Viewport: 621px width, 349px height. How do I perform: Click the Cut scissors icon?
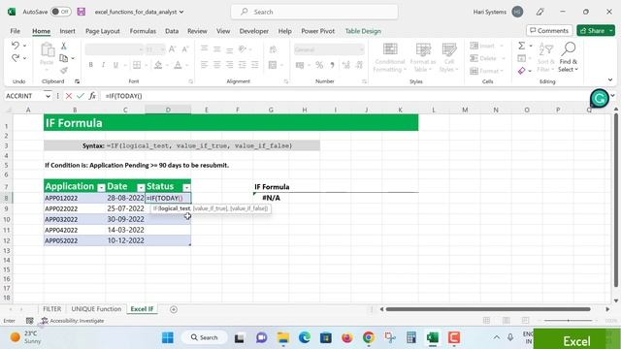tap(63, 47)
